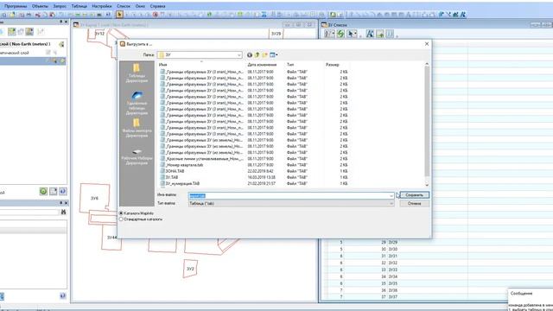Image resolution: width=553 pixels, height=311 pixels.
Task: Click the columns icon in ЗУ Список toolbar
Action: pyautogui.click(x=390, y=34)
